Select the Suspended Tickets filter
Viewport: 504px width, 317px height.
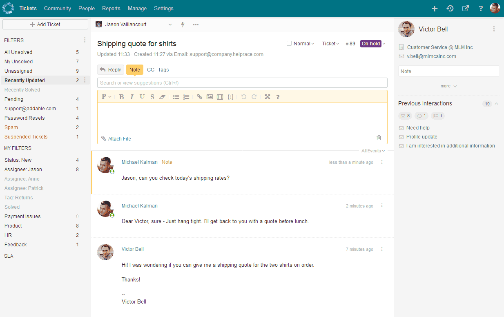click(x=26, y=137)
